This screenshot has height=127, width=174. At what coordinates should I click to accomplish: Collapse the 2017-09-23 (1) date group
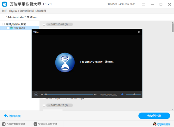tap(60, 105)
